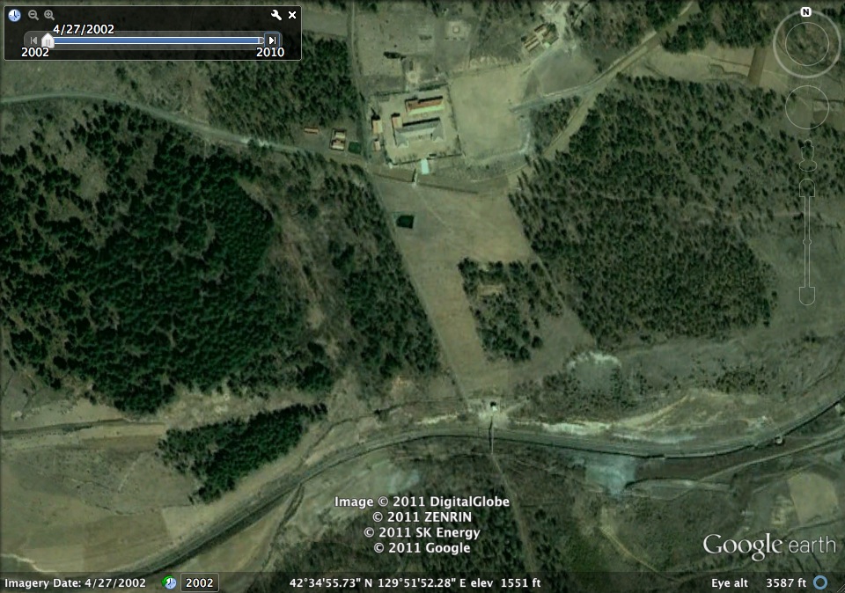845x593 pixels.
Task: Click the streaming indicator circle beside Eye alt
Action: click(x=822, y=582)
